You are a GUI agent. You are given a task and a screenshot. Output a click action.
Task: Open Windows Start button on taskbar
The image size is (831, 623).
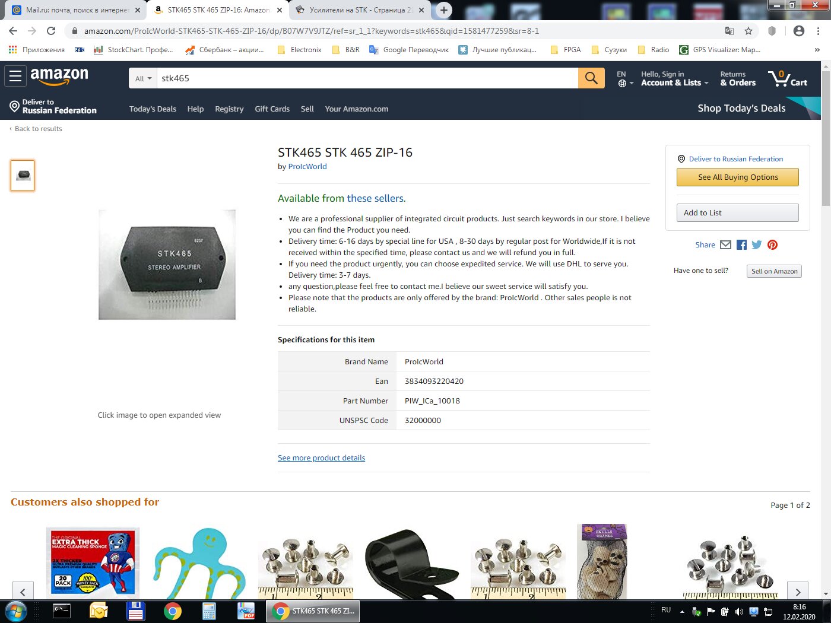[16, 611]
